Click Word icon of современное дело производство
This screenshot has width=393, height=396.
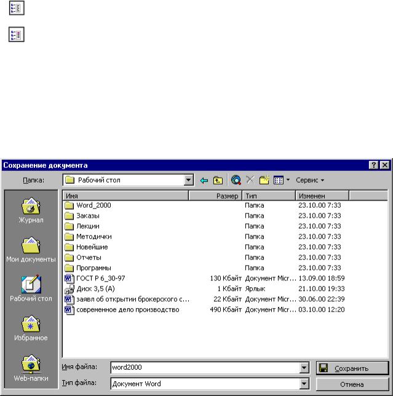(x=69, y=309)
